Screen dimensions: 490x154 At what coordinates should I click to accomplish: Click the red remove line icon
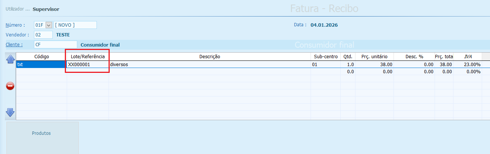click(x=10, y=86)
